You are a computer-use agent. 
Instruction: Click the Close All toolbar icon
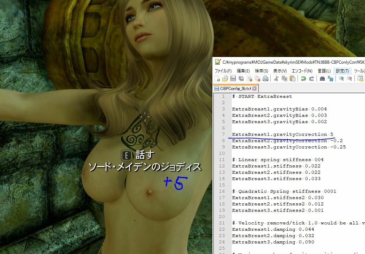pyautogui.click(x=257, y=79)
